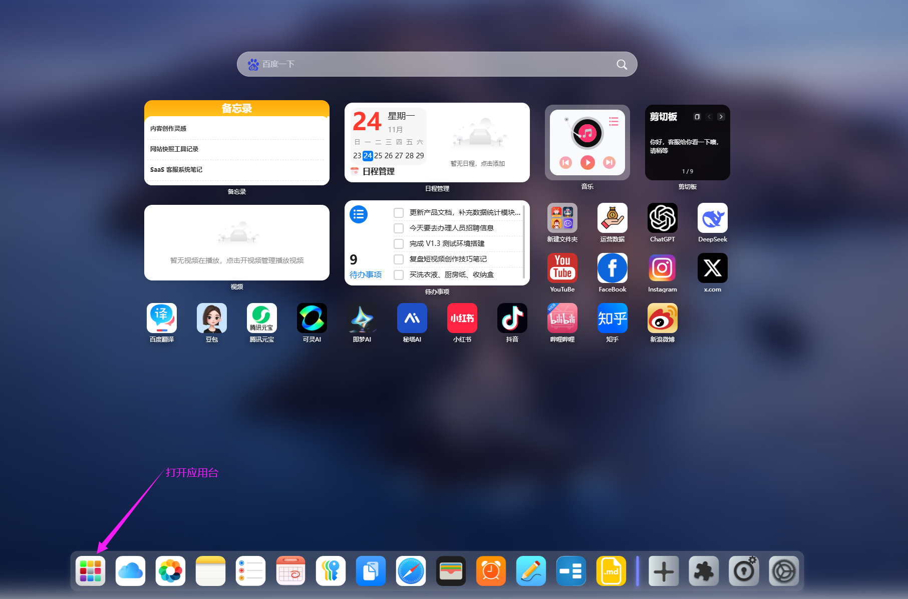Open Safari compass icon in dock
908x599 pixels.
click(x=411, y=571)
